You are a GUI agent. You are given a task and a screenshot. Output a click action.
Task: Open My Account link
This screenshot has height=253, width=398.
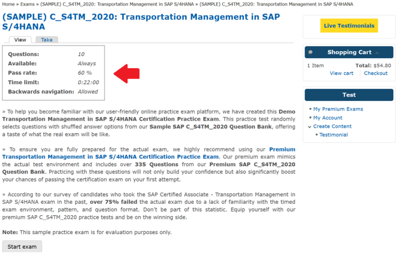(327, 118)
